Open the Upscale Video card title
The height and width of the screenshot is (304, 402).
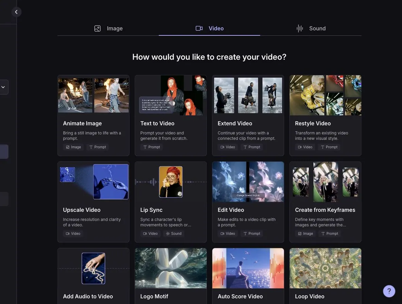click(x=82, y=210)
